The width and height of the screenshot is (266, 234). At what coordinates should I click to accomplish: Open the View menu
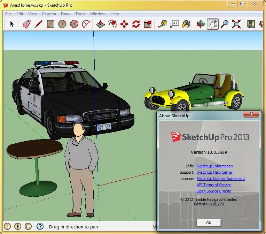[32, 14]
